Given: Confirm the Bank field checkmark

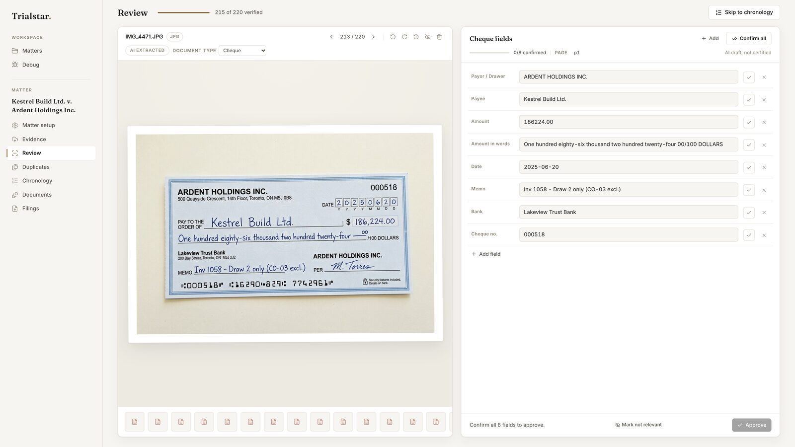Looking at the screenshot, I should 749,213.
